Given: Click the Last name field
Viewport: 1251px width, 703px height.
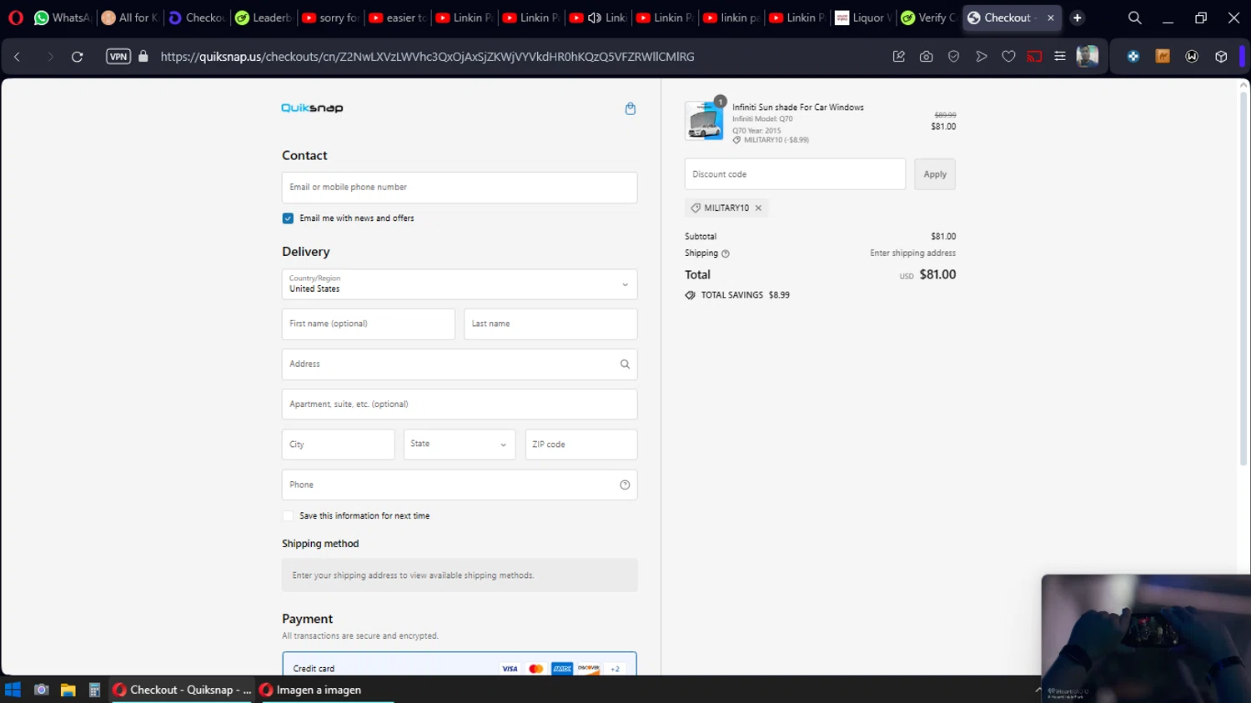Looking at the screenshot, I should tap(550, 324).
